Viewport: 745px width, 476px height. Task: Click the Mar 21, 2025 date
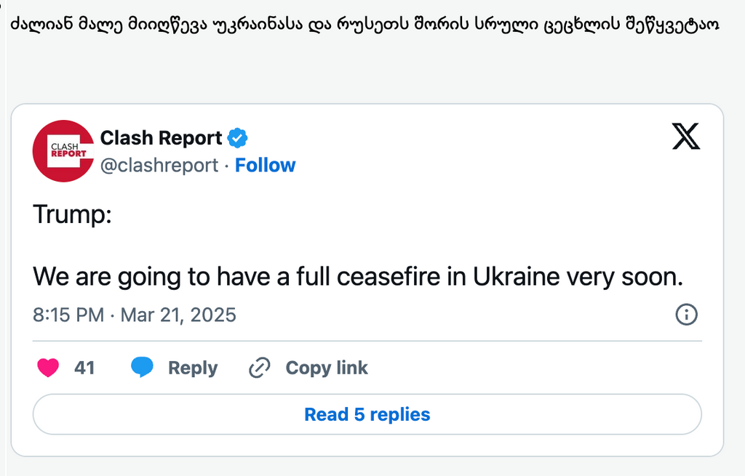pos(178,315)
